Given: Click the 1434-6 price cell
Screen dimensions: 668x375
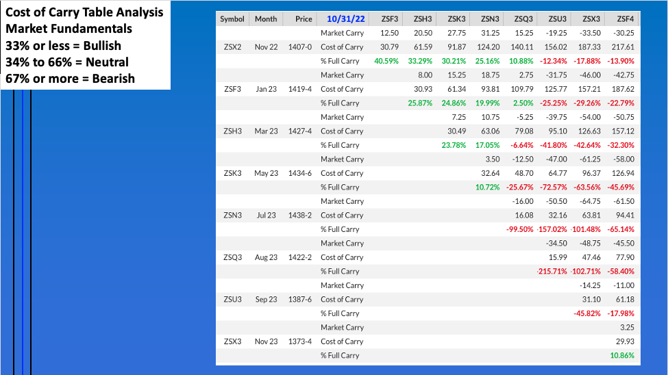Looking at the screenshot, I should (300, 173).
